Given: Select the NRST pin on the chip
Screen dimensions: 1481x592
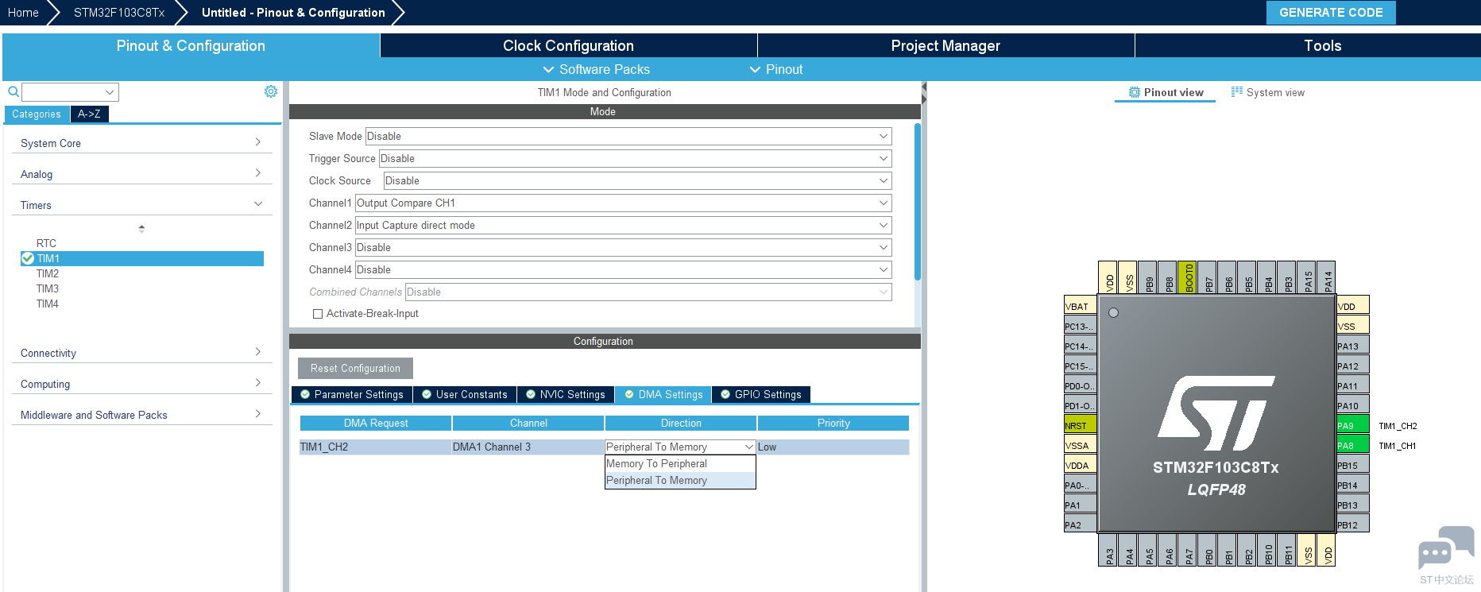Looking at the screenshot, I should 1081,425.
